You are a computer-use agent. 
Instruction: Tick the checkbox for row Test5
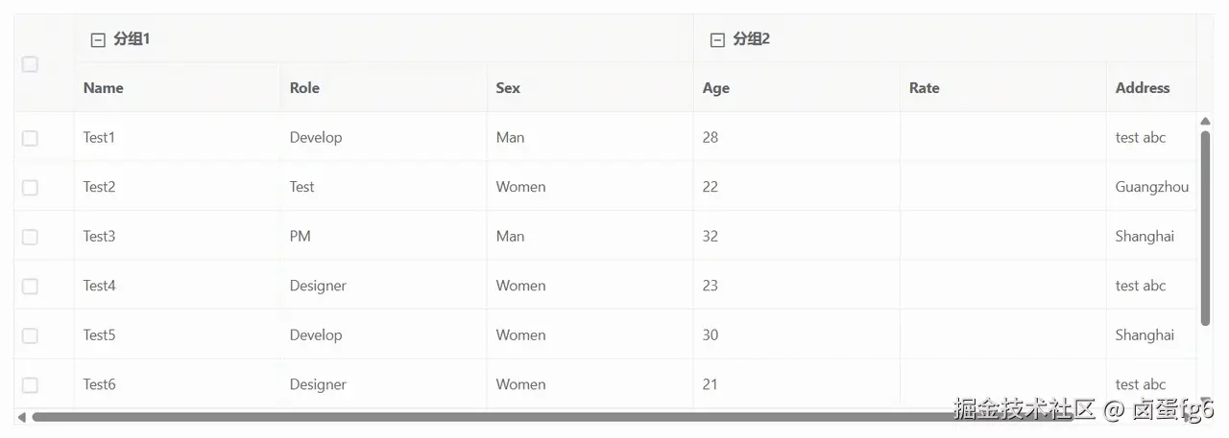click(x=30, y=335)
